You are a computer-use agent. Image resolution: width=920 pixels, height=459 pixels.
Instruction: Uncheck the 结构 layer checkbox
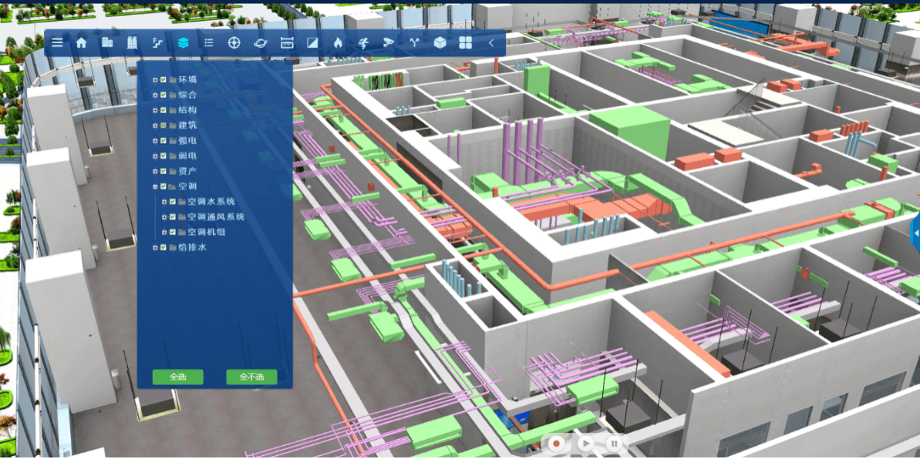(x=163, y=110)
